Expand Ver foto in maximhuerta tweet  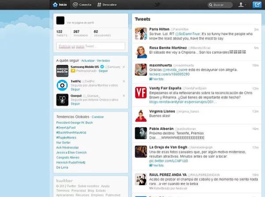156,79
